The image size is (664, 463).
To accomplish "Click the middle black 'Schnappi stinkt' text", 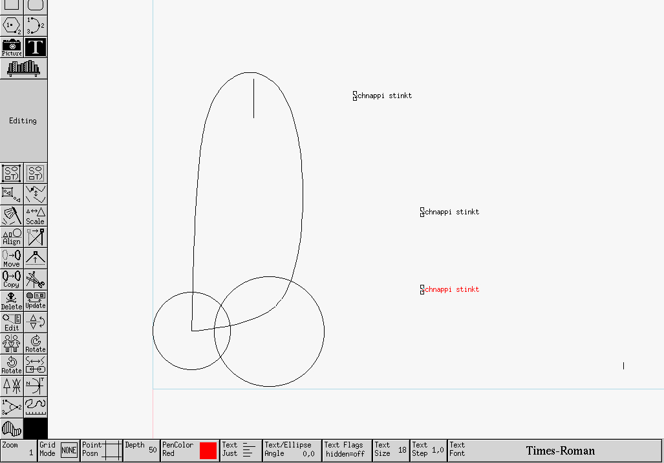I will point(450,212).
